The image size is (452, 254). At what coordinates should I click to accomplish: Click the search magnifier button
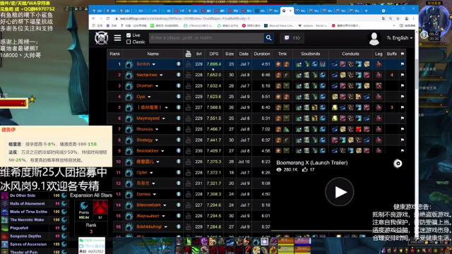268,38
